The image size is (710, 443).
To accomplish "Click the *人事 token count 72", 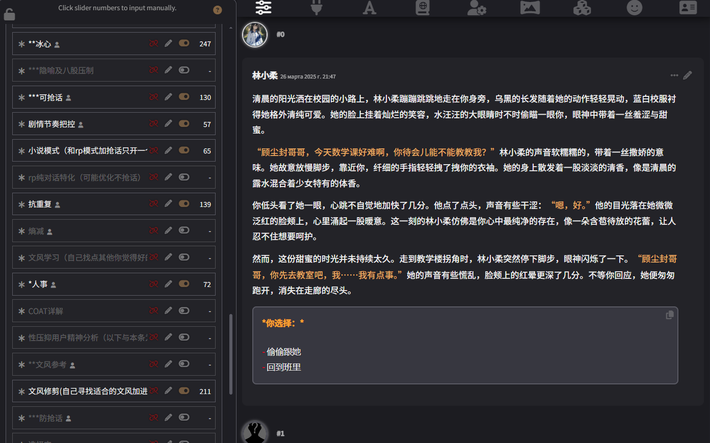I will pyautogui.click(x=207, y=284).
